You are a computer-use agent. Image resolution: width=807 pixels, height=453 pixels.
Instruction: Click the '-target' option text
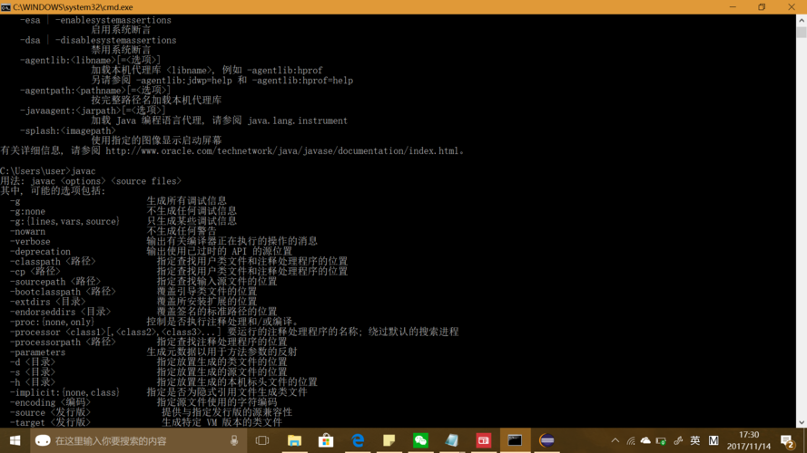[x=28, y=423]
